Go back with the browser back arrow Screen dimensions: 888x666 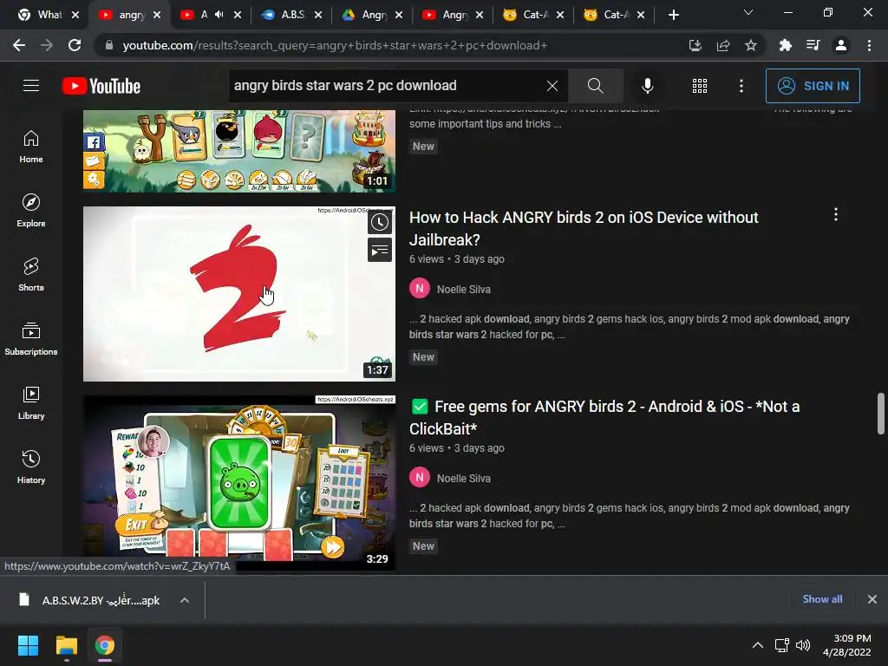coord(19,45)
